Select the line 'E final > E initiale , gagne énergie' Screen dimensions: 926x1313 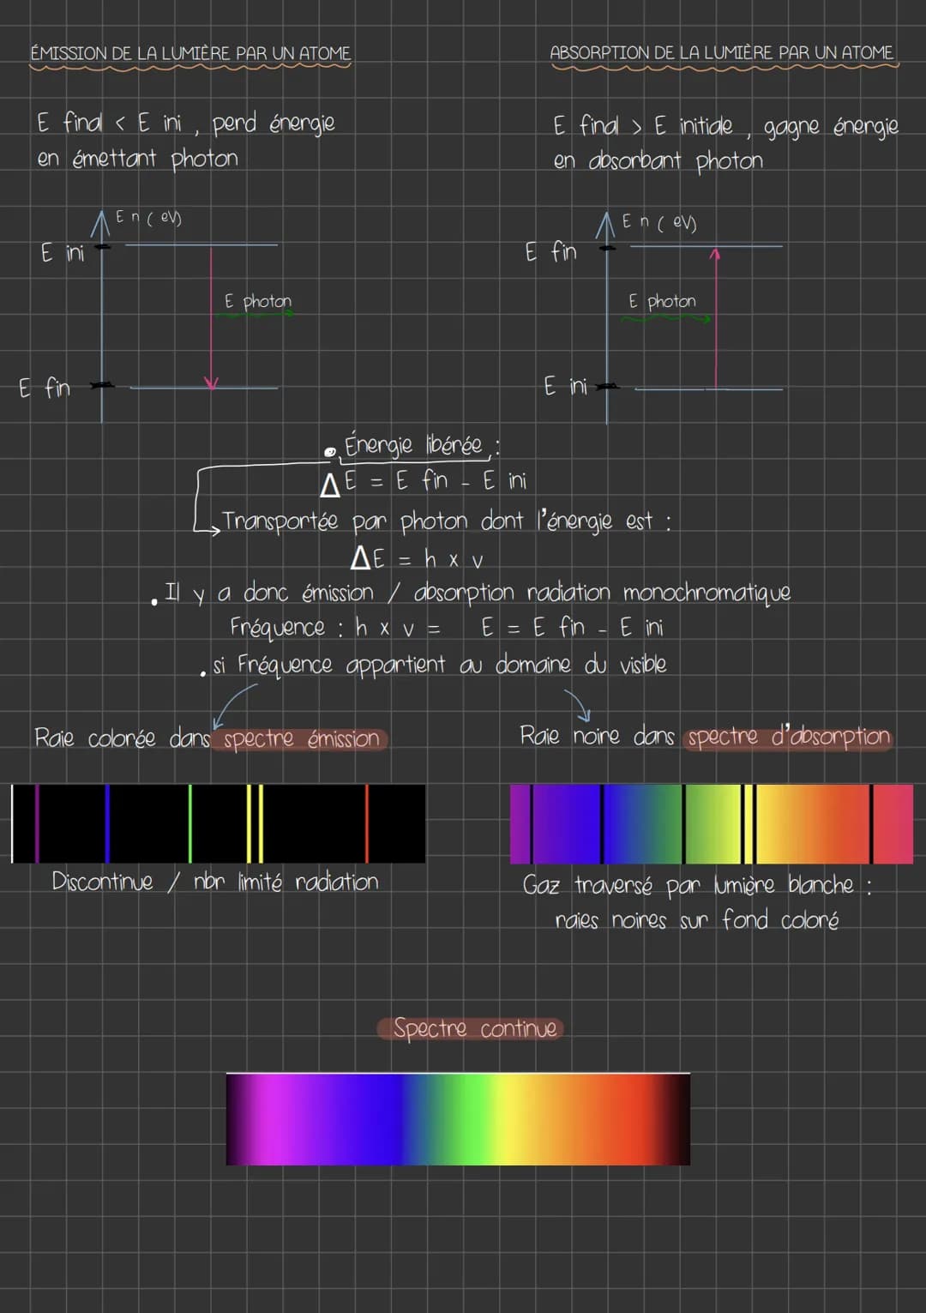point(725,126)
